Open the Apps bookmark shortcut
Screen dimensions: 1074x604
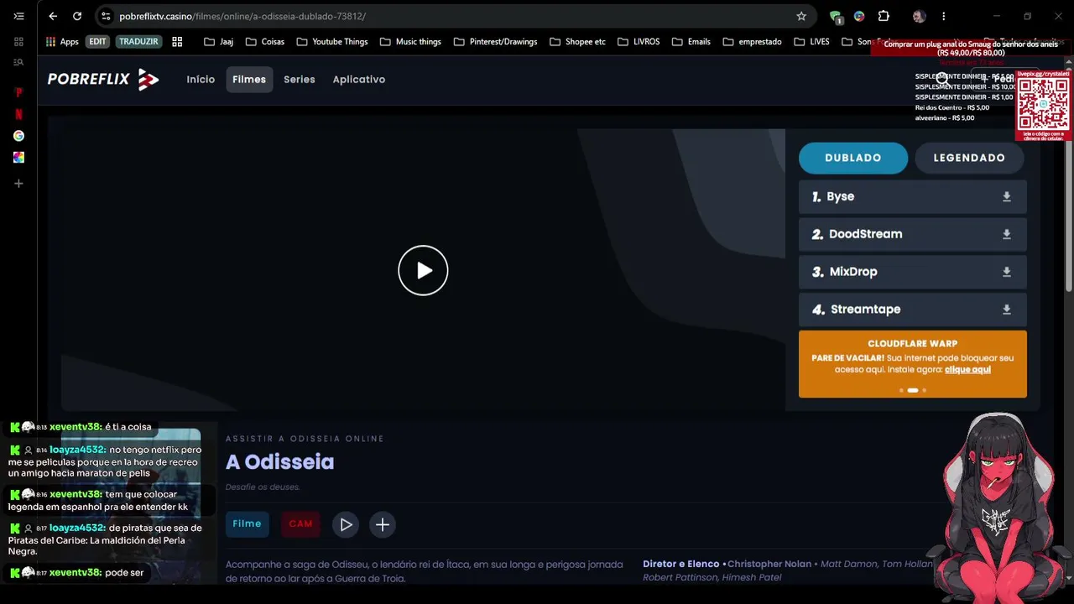[62, 41]
